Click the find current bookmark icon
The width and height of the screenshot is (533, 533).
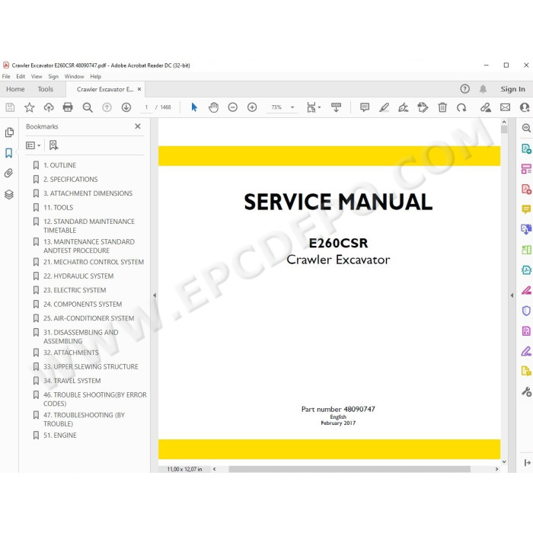coord(53,145)
